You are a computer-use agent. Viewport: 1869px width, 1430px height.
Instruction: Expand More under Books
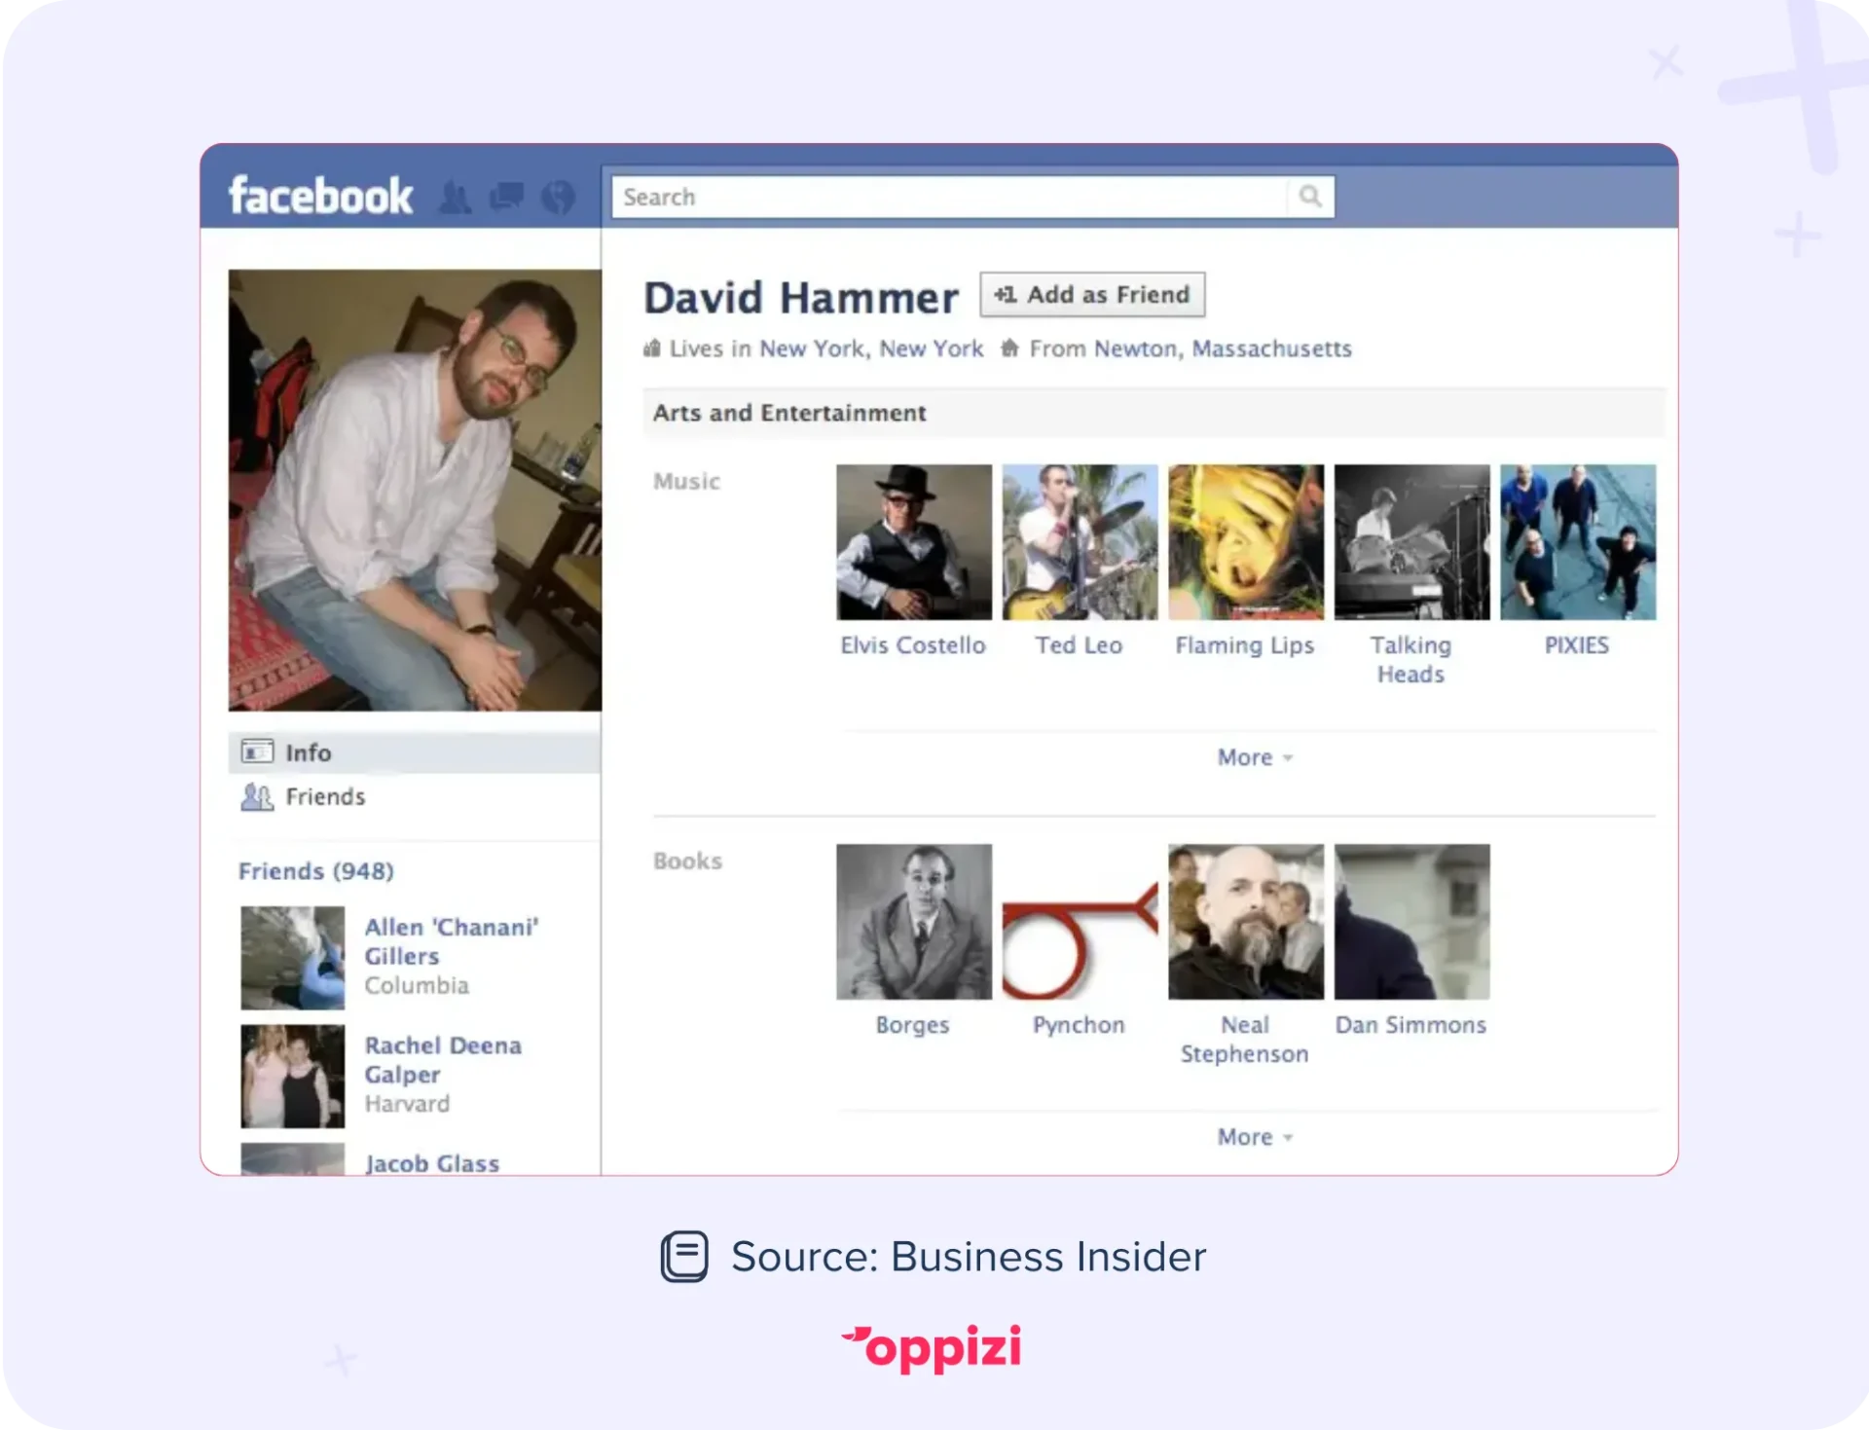point(1254,1137)
